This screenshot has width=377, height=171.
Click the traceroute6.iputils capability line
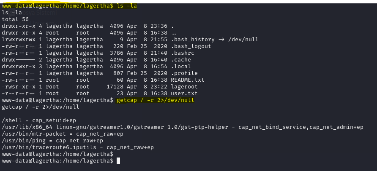pos(78,147)
